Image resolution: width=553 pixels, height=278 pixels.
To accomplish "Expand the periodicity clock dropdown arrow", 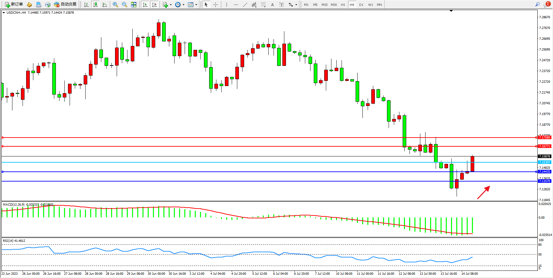I will (x=183, y=5).
